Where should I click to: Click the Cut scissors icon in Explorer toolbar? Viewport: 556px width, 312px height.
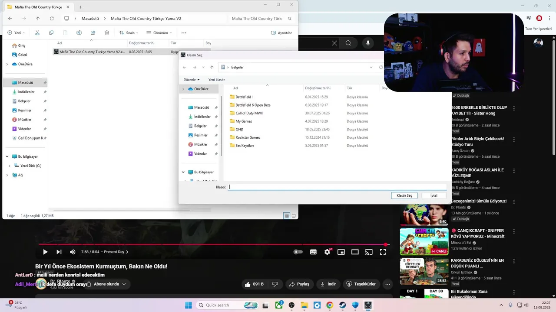(x=37, y=33)
